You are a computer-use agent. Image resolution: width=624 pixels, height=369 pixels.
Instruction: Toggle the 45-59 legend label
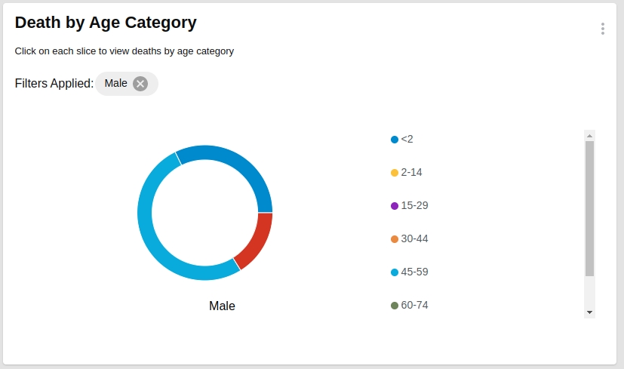click(x=415, y=272)
